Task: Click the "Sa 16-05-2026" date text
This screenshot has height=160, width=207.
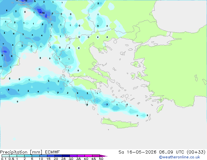Action: (x=137, y=152)
